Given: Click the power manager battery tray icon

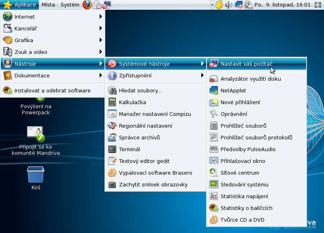Looking at the screenshot, I should point(249,5).
